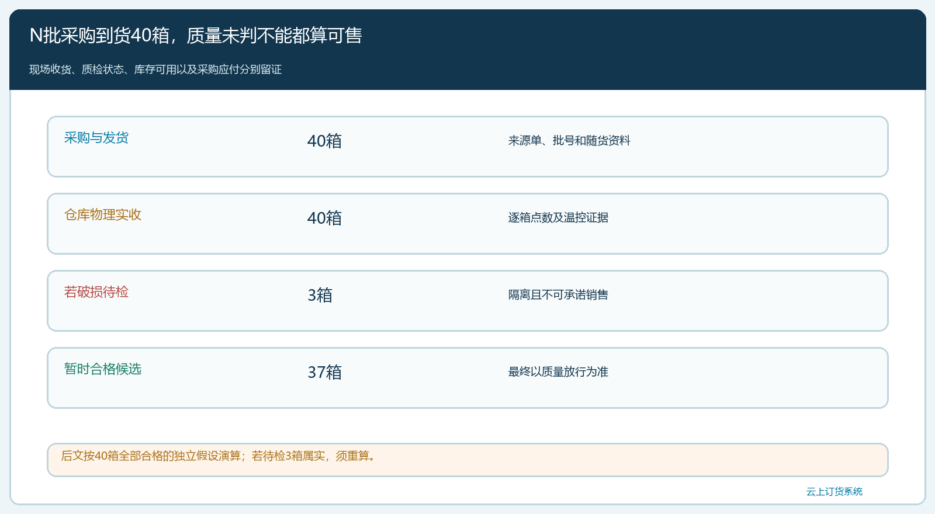Screen dimensions: 935x514
Task: Click the footnote starting "后文按40箱全部合格"
Action: pyautogui.click(x=219, y=456)
